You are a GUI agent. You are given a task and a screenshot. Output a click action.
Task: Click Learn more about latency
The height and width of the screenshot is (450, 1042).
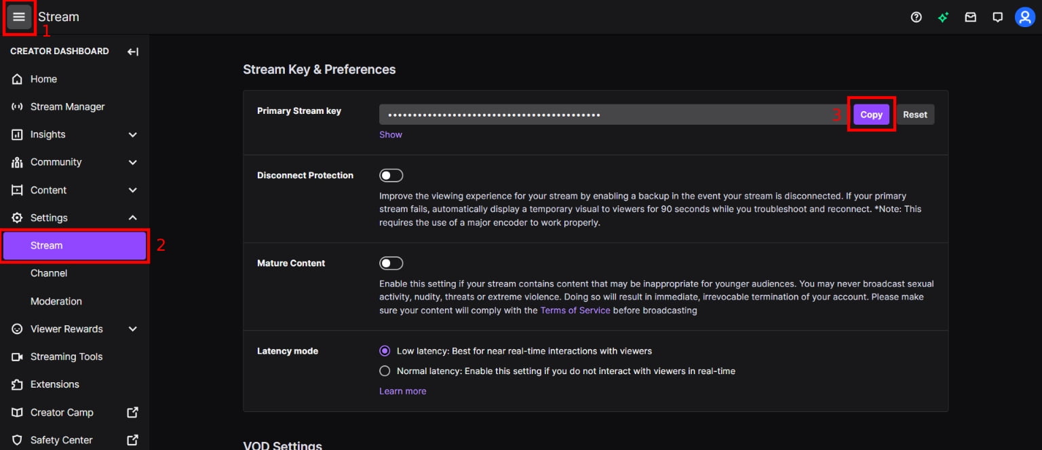(403, 391)
